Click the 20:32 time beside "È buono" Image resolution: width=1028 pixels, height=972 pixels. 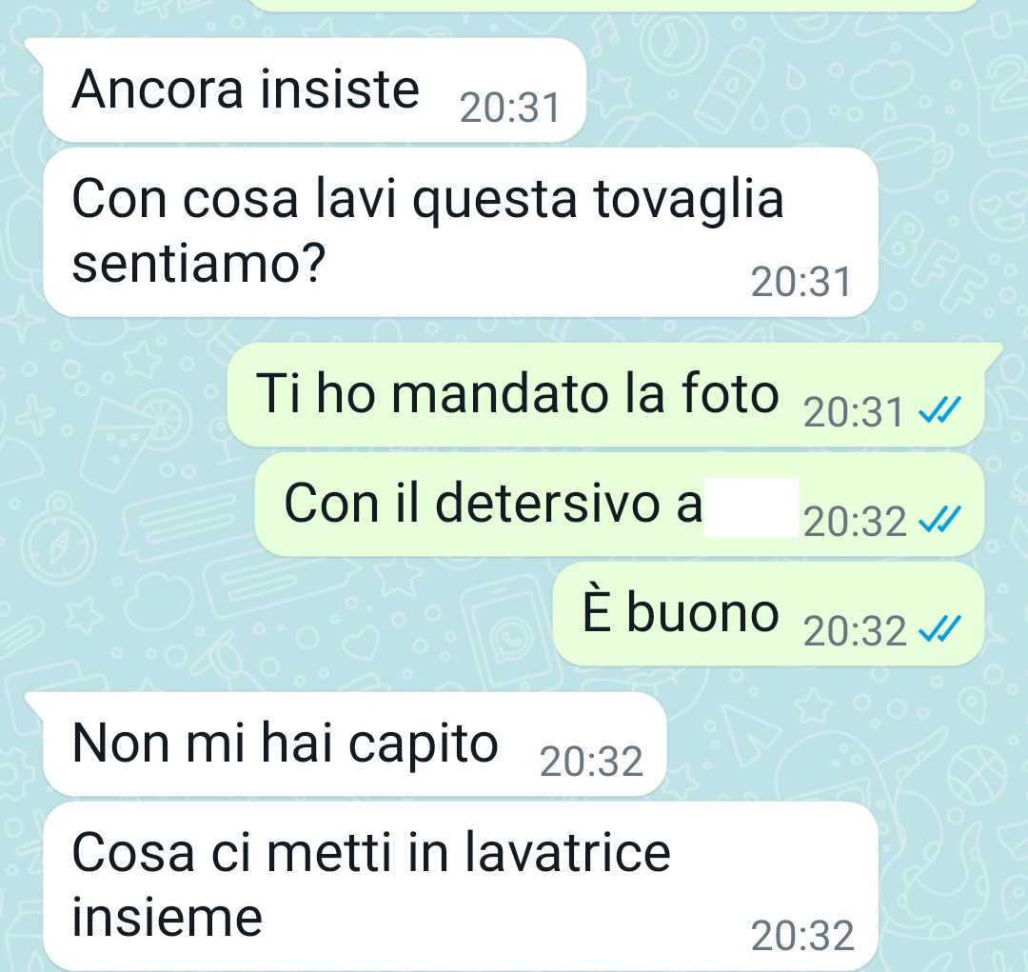(854, 631)
